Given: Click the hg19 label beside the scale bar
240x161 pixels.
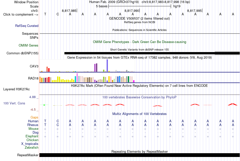Looking at the screenshot, I should pyautogui.click(x=177, y=6).
